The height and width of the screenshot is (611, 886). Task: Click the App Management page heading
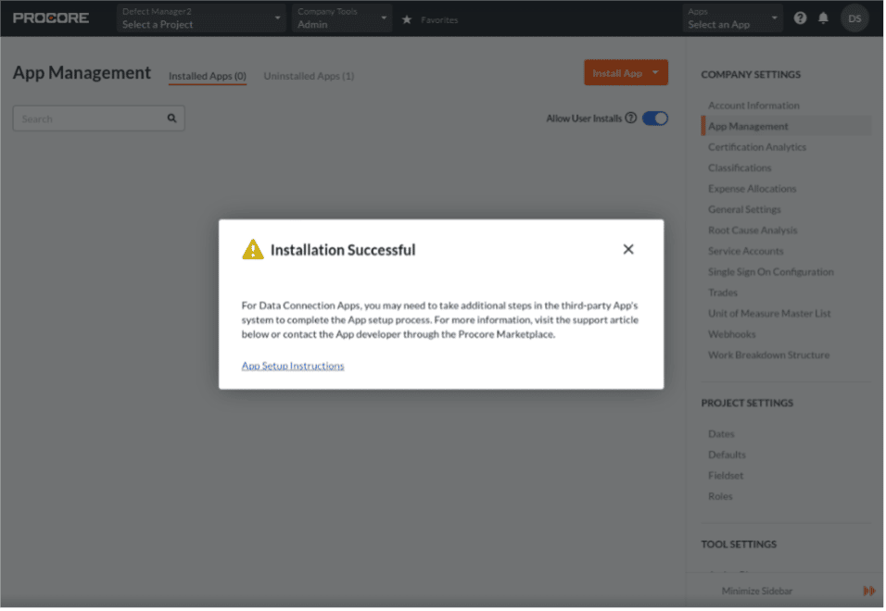pyautogui.click(x=82, y=73)
